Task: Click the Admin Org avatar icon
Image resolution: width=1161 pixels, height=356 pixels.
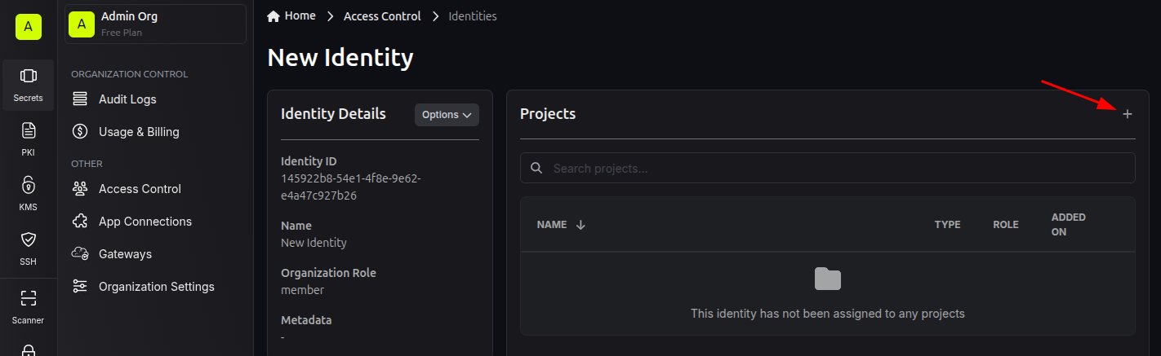Action: (81, 24)
